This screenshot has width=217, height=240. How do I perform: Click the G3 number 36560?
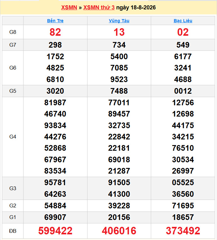(x=183, y=194)
